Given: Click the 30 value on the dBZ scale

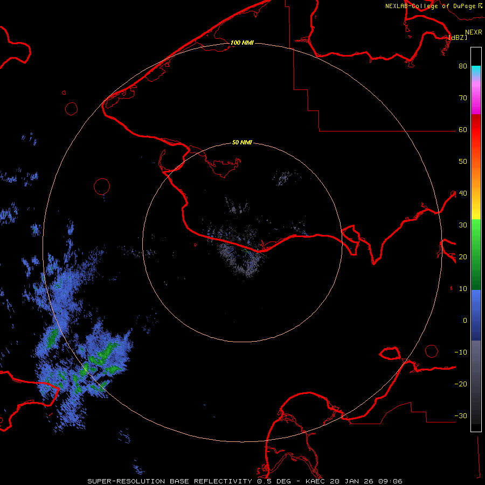Looking at the screenshot, I should 463,225.
